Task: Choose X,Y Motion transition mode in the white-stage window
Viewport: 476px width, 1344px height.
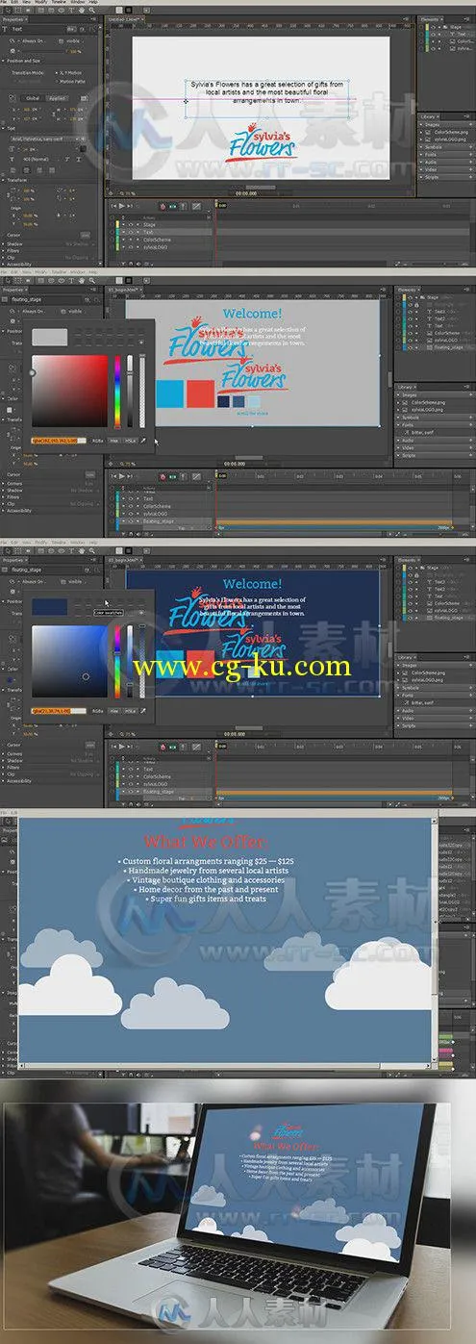Action: click(x=71, y=72)
